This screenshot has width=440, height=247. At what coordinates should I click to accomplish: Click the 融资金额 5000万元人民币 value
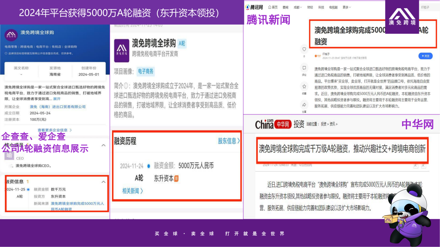coord(196,166)
